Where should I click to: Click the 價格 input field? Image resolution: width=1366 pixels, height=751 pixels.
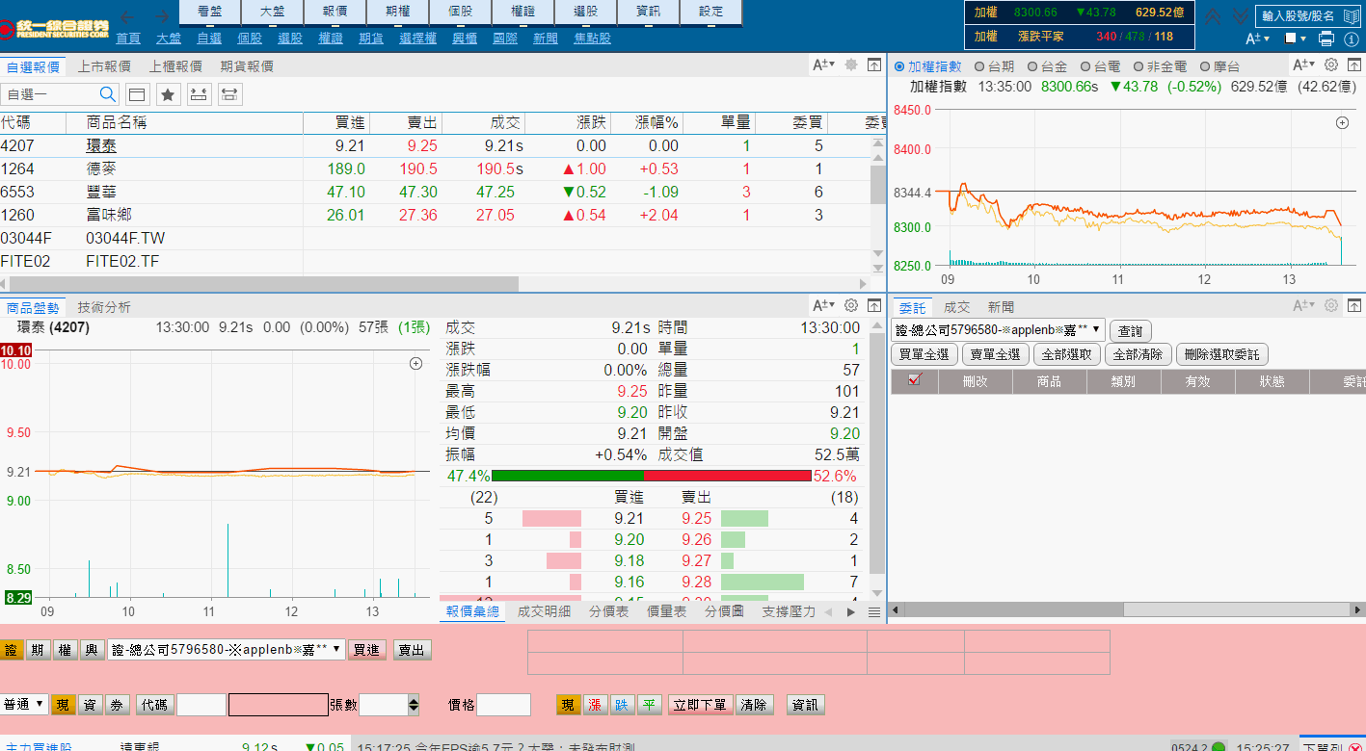point(503,705)
